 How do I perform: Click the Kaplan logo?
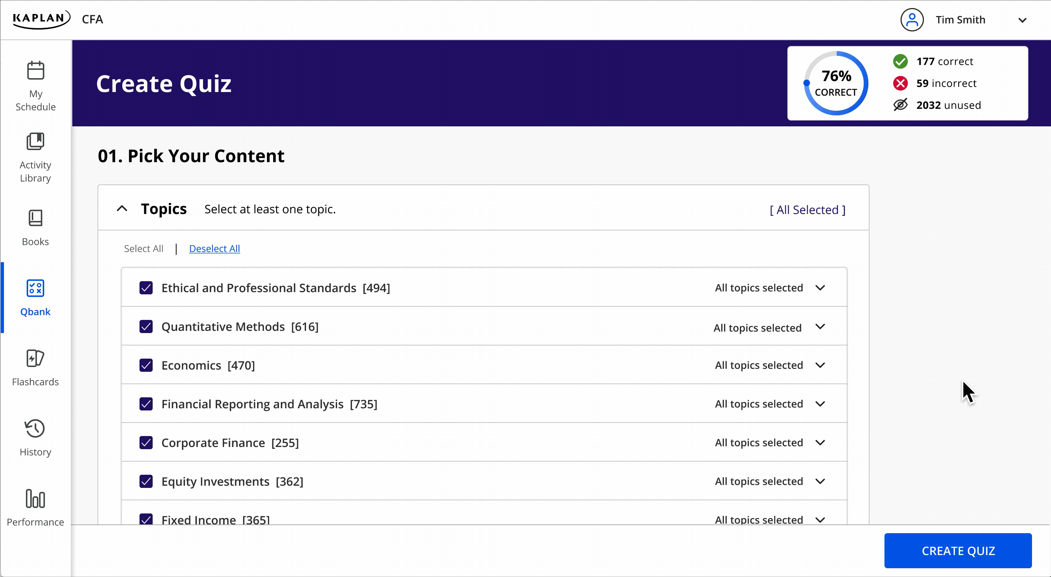coord(41,19)
